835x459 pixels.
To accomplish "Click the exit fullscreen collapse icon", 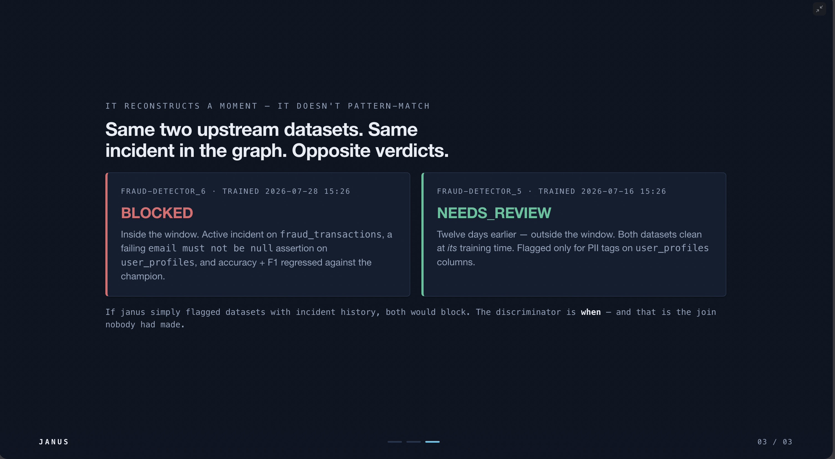I will tap(819, 9).
